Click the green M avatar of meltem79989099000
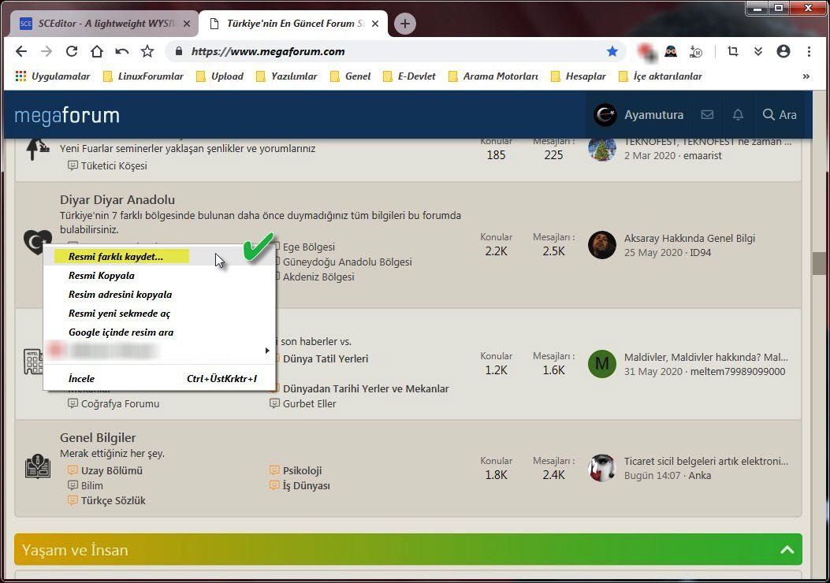The width and height of the screenshot is (830, 583). pyautogui.click(x=602, y=363)
